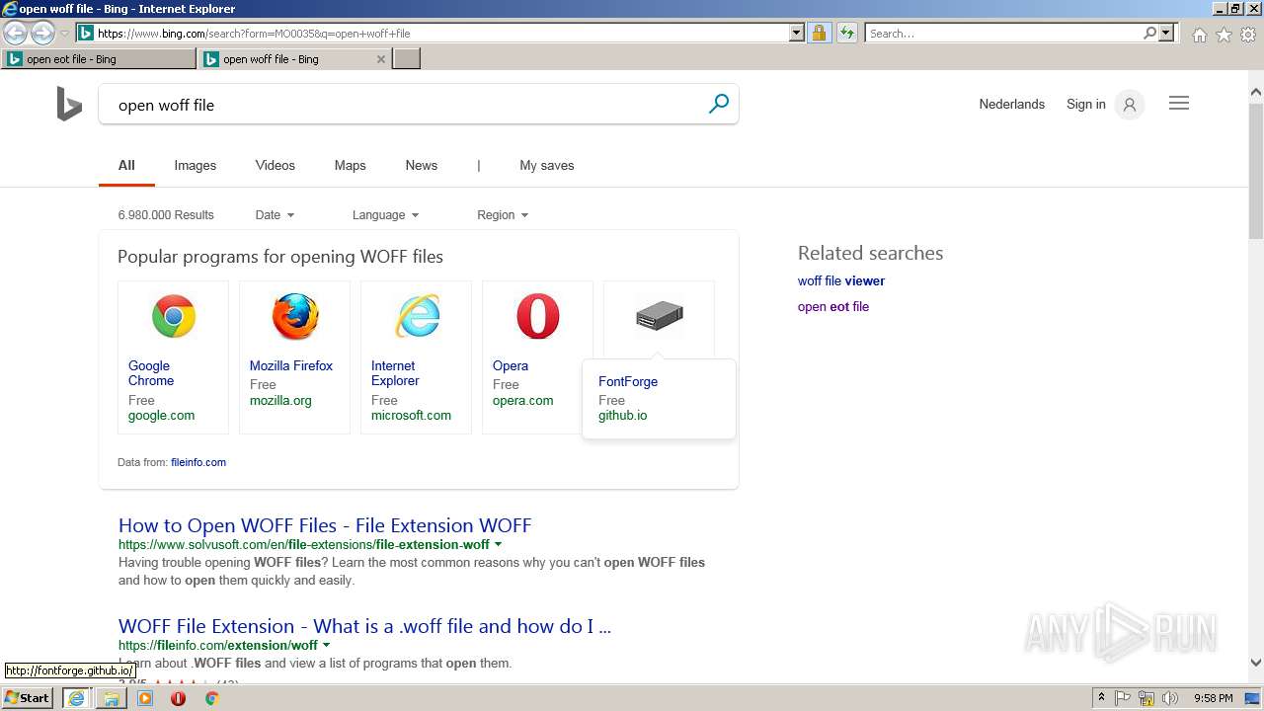Viewport: 1264px width, 711px height.
Task: Click in the Bing search input field
Action: (405, 105)
